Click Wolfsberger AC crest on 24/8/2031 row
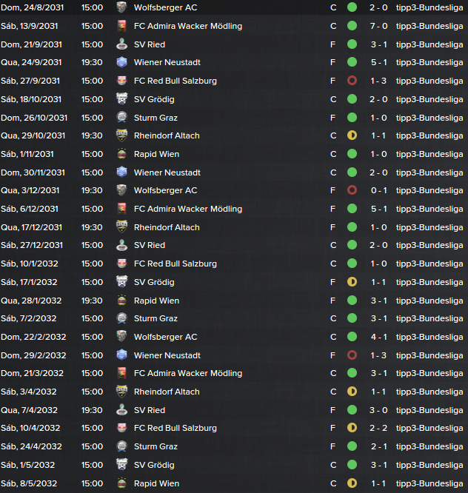The width and height of the screenshot is (468, 493). tap(121, 7)
